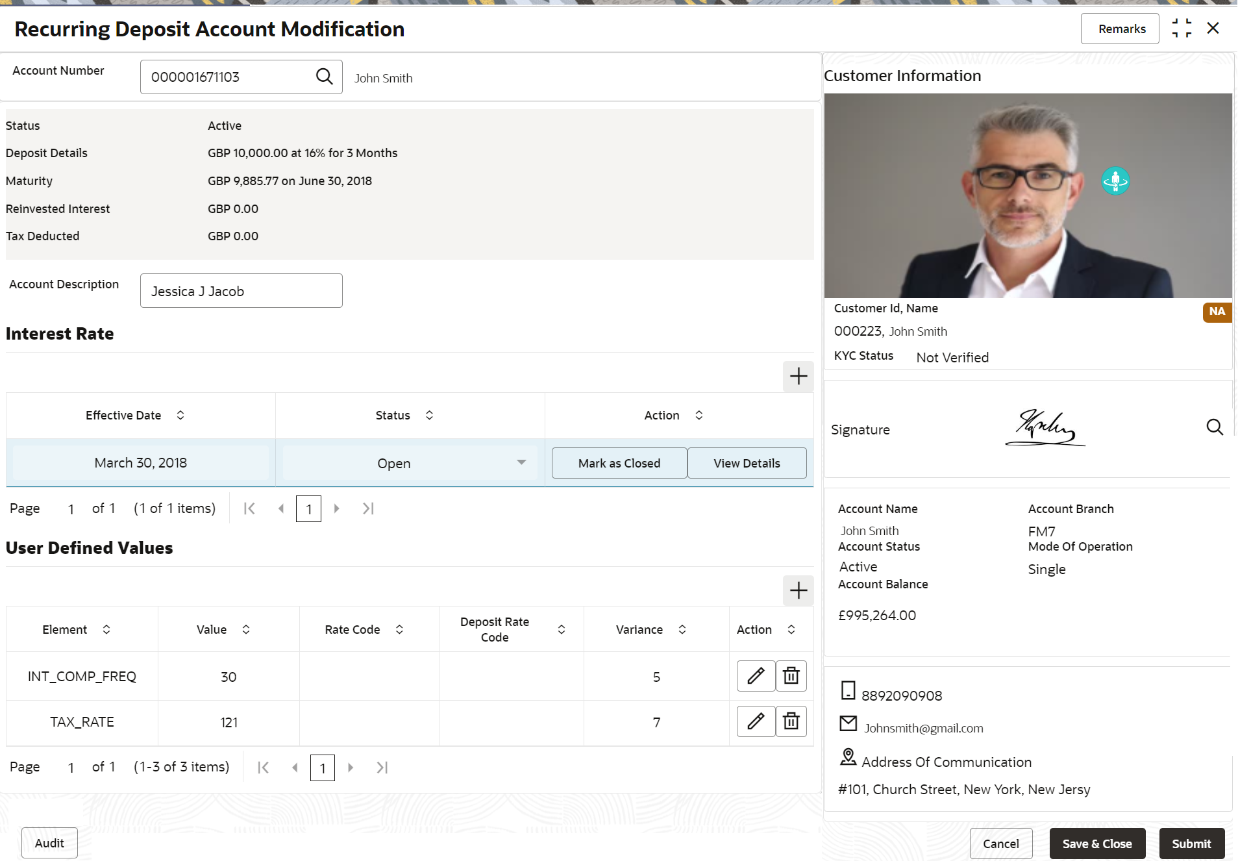Edit the INT_COMP_FREQ row
The height and width of the screenshot is (863, 1238).
[x=756, y=676]
